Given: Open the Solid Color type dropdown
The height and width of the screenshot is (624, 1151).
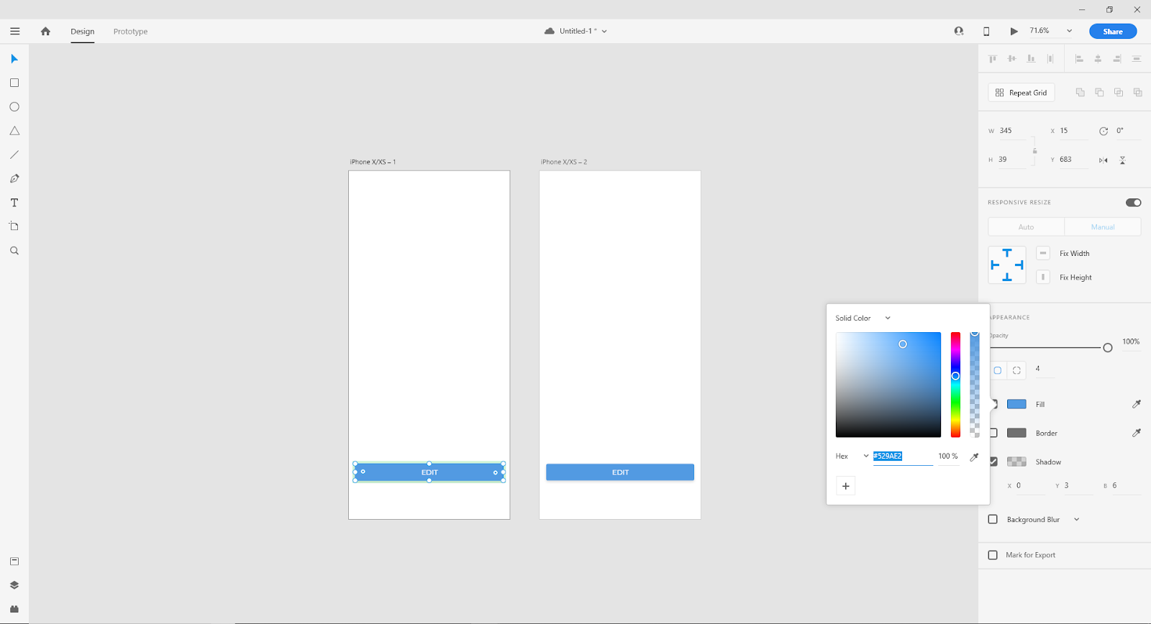Looking at the screenshot, I should pyautogui.click(x=863, y=318).
